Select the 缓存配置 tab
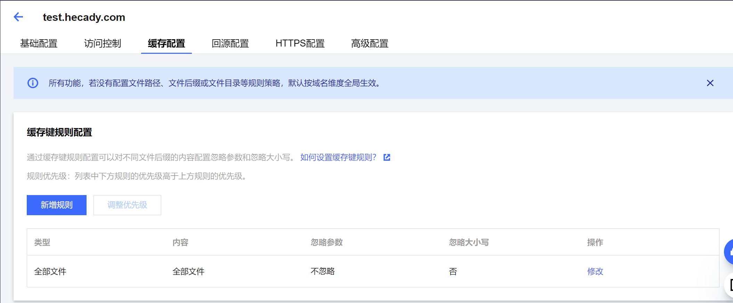 coord(166,43)
